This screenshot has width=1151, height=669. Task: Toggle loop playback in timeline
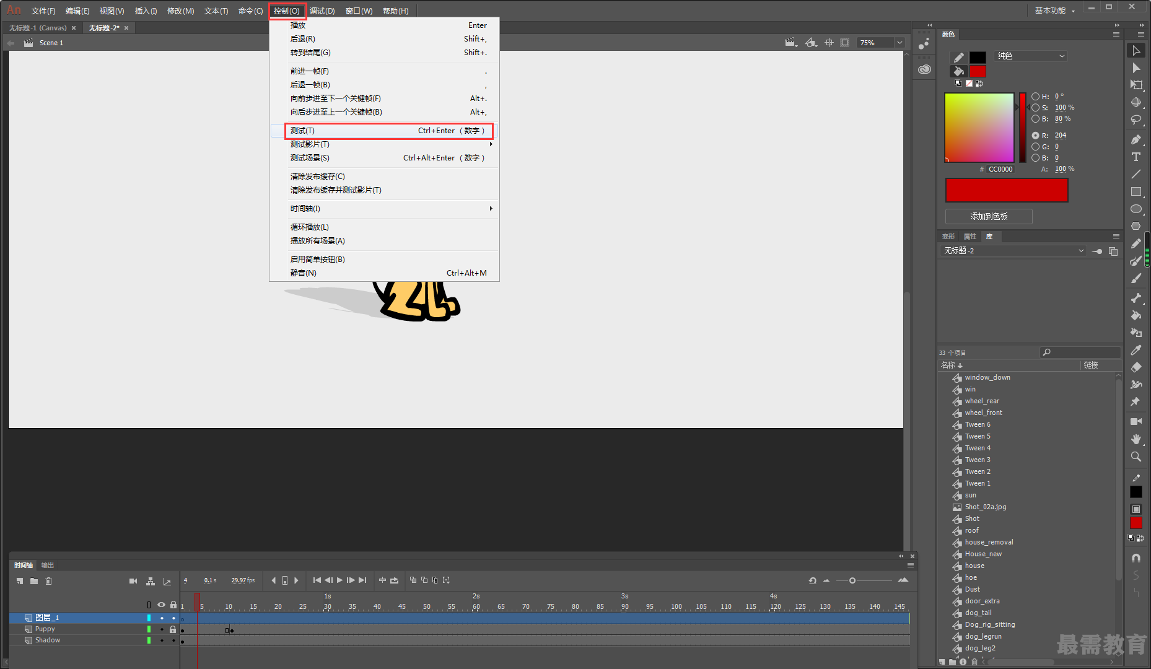(x=394, y=580)
